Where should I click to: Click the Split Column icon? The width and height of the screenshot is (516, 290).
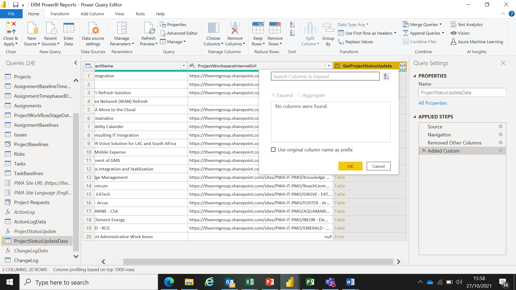(310, 28)
